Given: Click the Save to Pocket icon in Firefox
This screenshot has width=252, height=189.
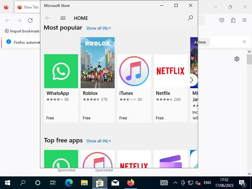Looking at the screenshot, I should (x=222, y=20).
